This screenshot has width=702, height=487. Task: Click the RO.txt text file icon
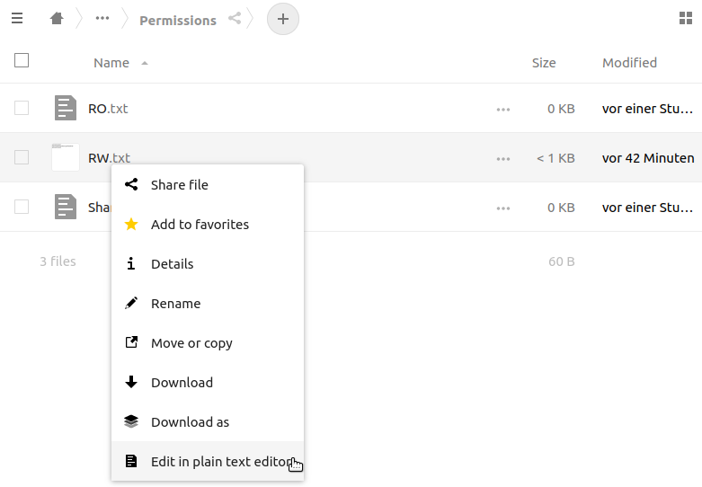coord(66,108)
